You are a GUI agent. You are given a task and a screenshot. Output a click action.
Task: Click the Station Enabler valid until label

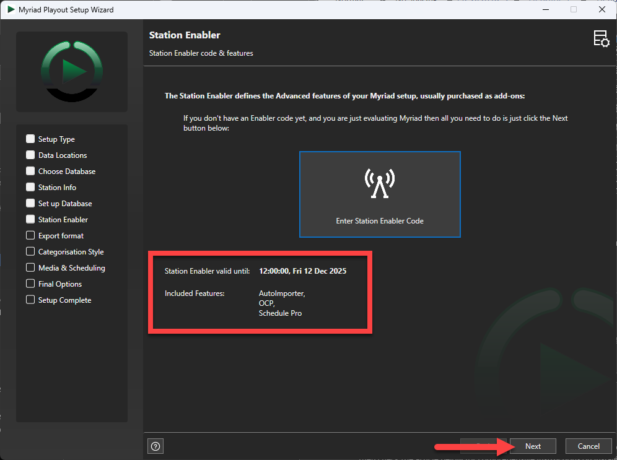pos(207,271)
